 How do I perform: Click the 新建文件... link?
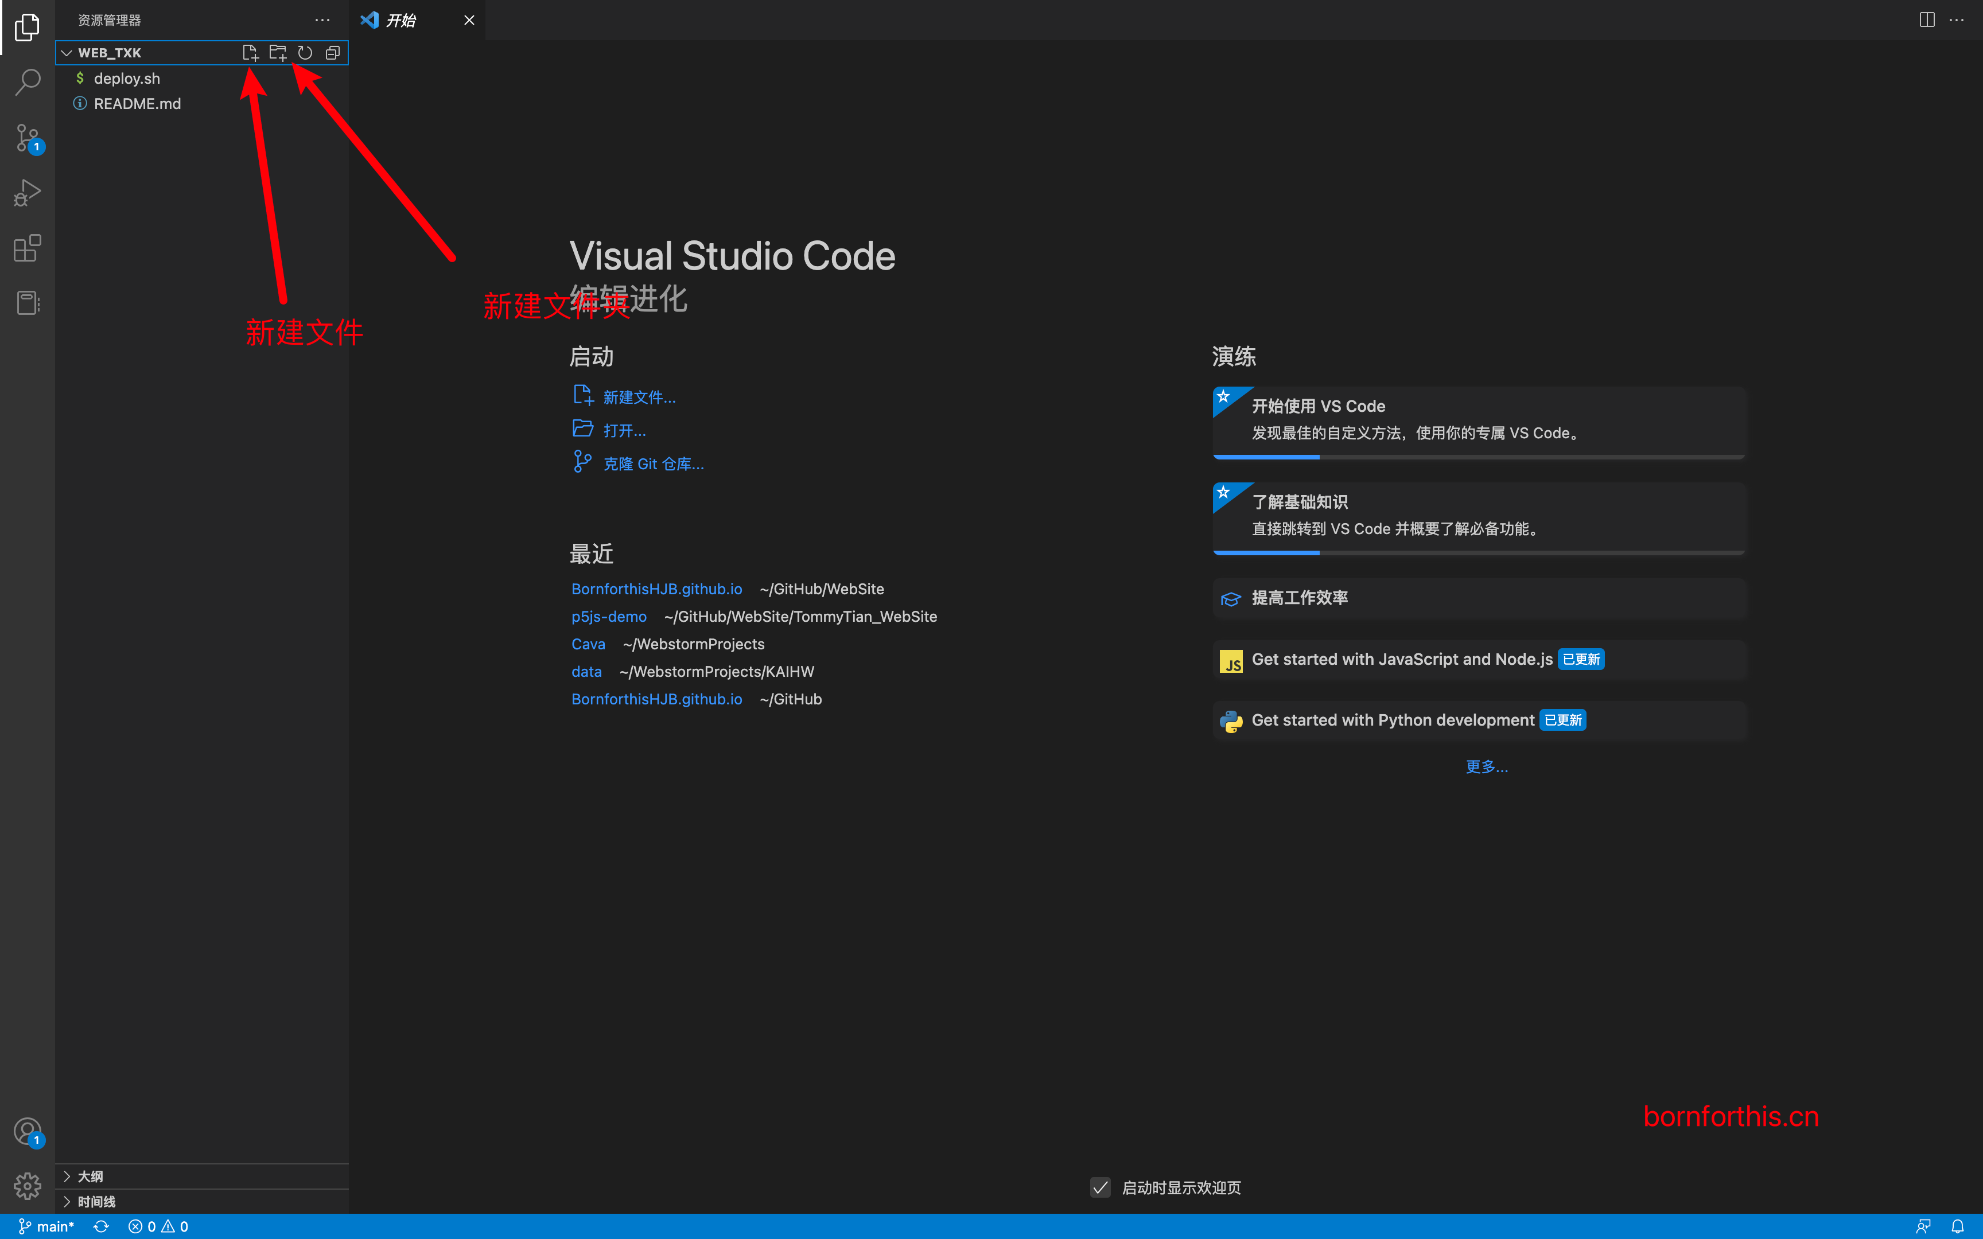tap(624, 398)
